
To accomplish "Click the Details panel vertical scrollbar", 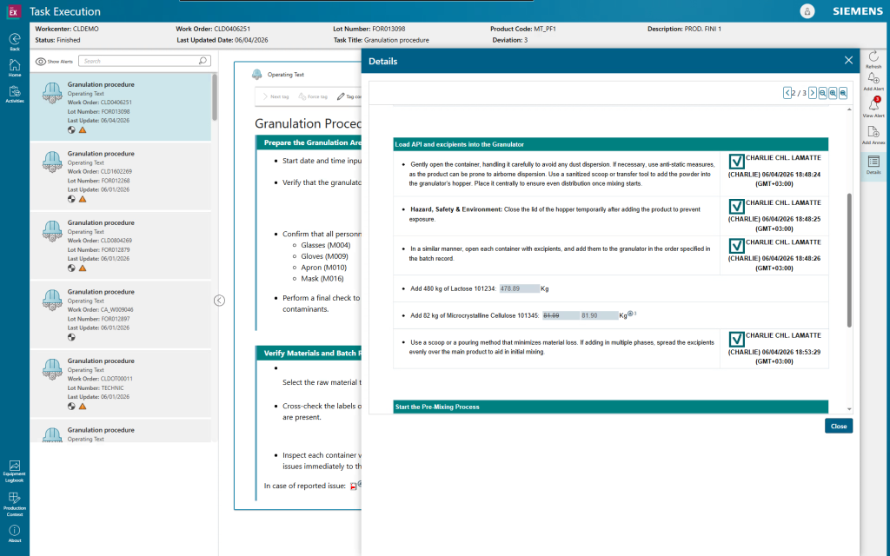I will point(849,261).
